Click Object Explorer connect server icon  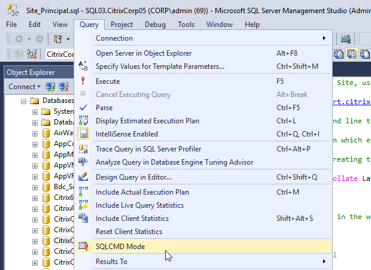[x=50, y=87]
